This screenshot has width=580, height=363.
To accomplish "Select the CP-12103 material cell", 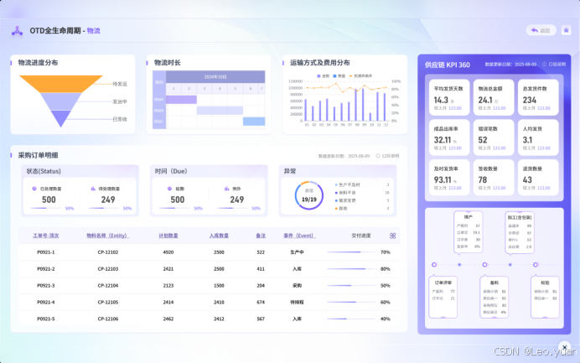I will pos(107,268).
